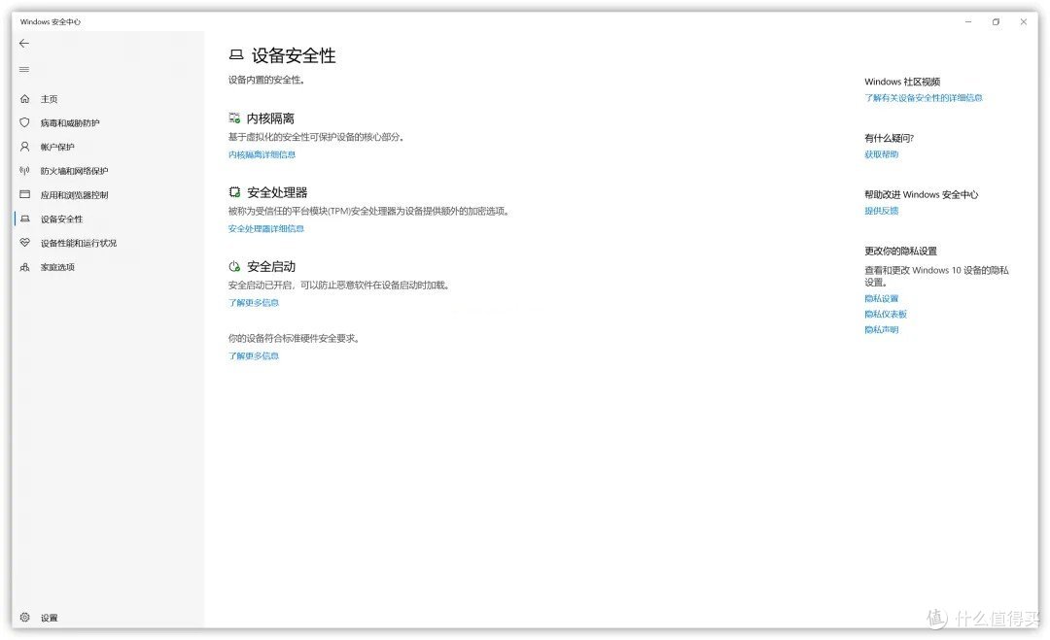The width and height of the screenshot is (1050, 640).
Task: Click the laptop icon in the page title
Action: [235, 54]
